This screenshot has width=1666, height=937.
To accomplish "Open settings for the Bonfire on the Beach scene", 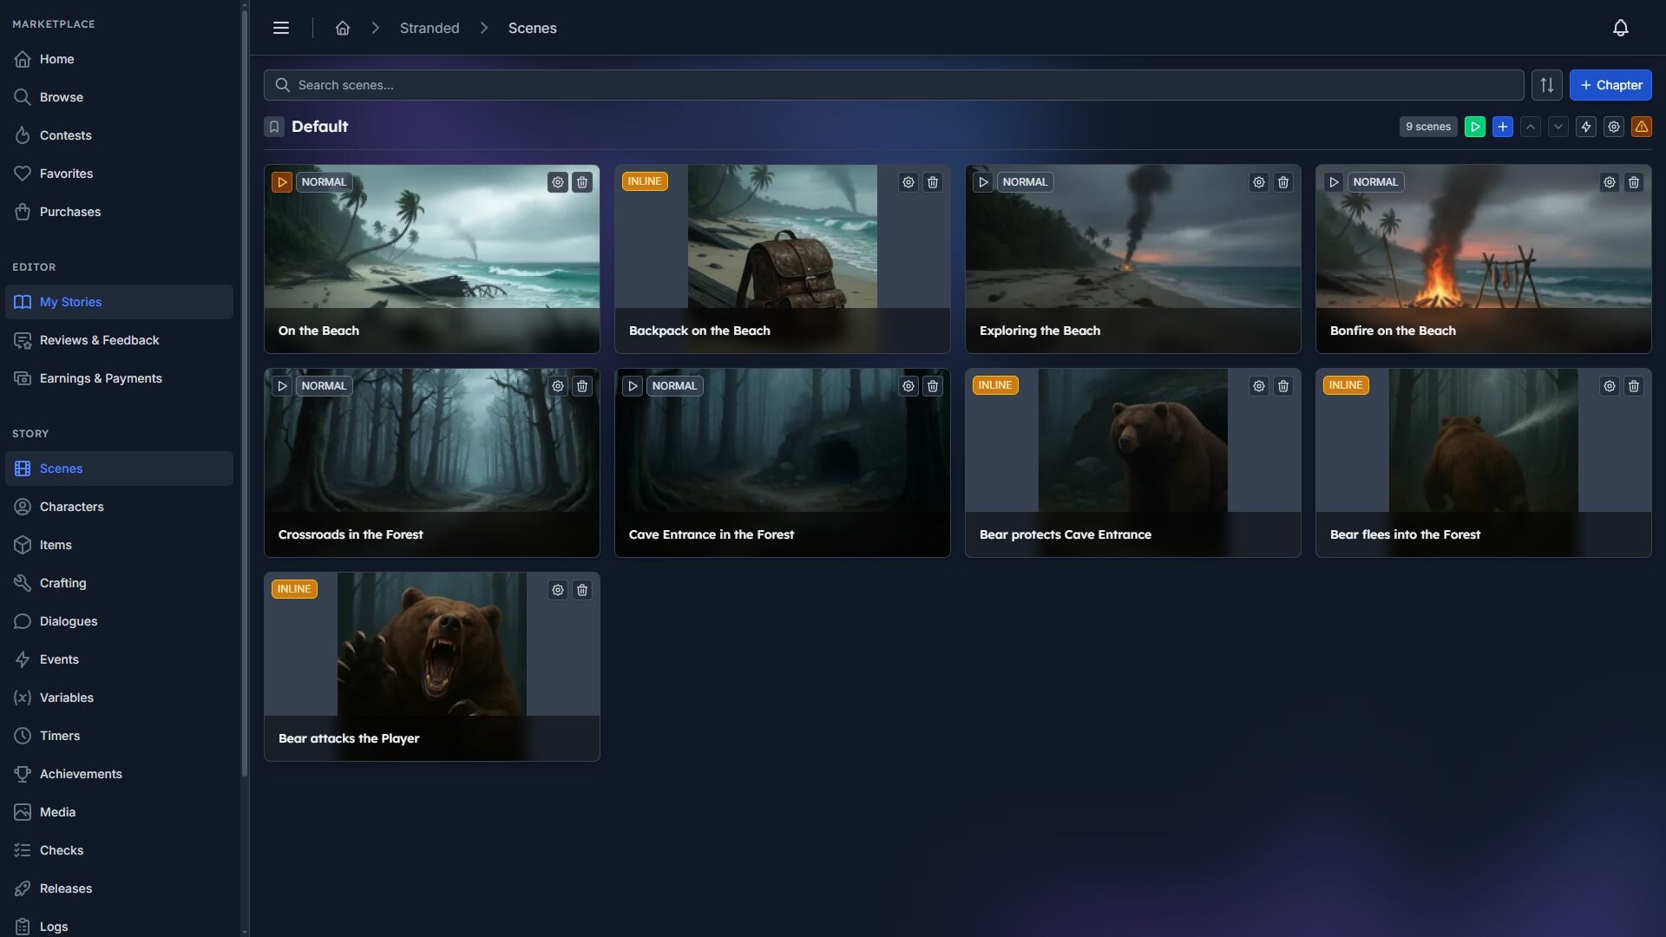I will pos(1610,182).
